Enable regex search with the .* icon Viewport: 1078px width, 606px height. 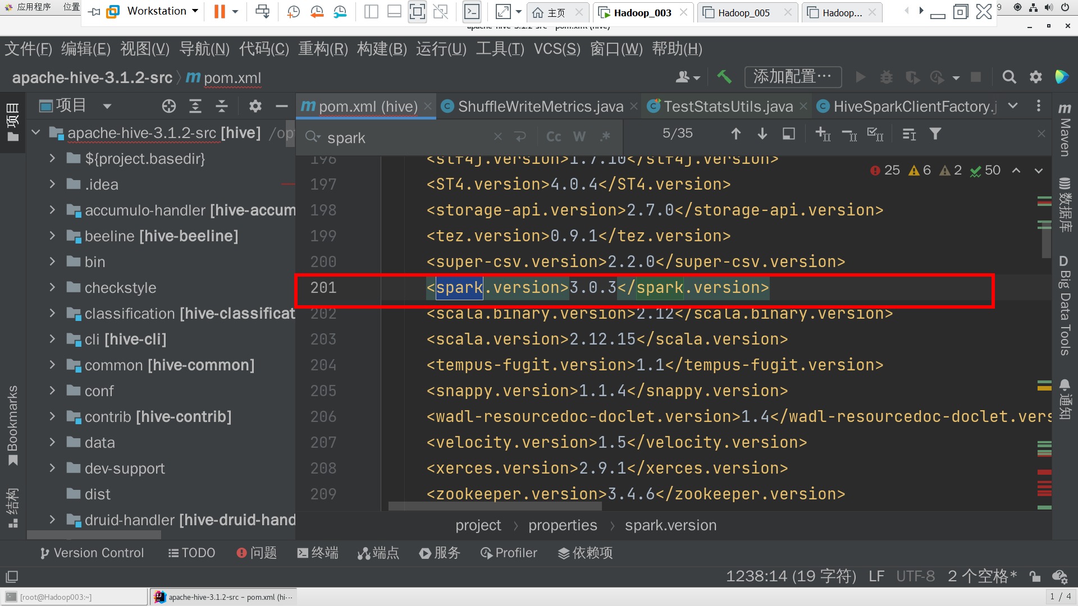tap(605, 136)
